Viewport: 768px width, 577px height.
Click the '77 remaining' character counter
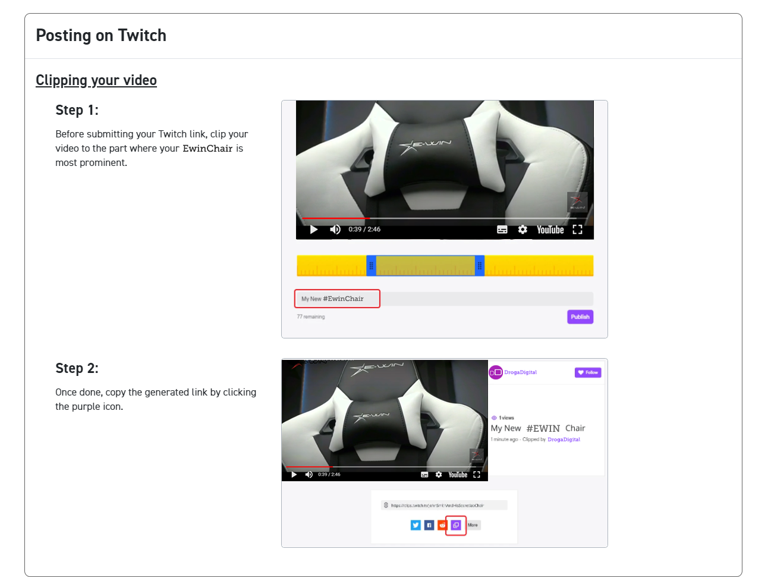tap(311, 317)
